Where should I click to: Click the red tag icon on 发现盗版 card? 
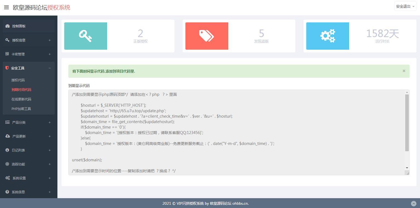pyautogui.click(x=207, y=36)
